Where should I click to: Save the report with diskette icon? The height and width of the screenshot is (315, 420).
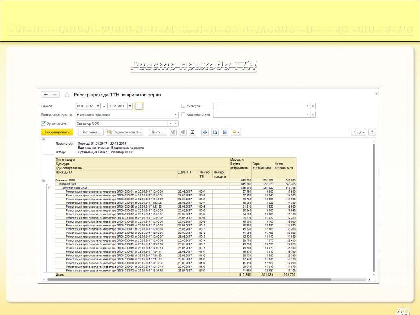pos(224,132)
